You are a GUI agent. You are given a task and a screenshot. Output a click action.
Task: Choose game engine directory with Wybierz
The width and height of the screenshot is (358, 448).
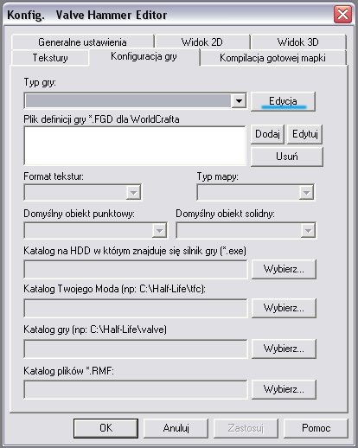[x=284, y=269]
